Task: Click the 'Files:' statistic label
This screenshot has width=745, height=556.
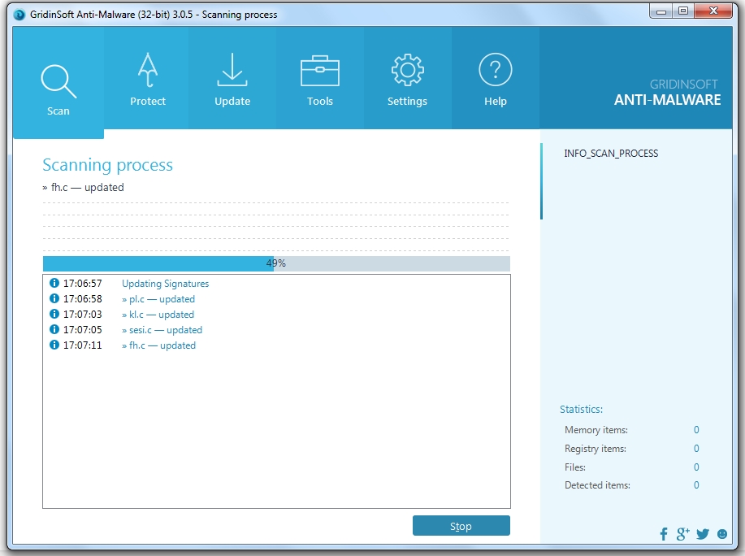Action: [575, 467]
